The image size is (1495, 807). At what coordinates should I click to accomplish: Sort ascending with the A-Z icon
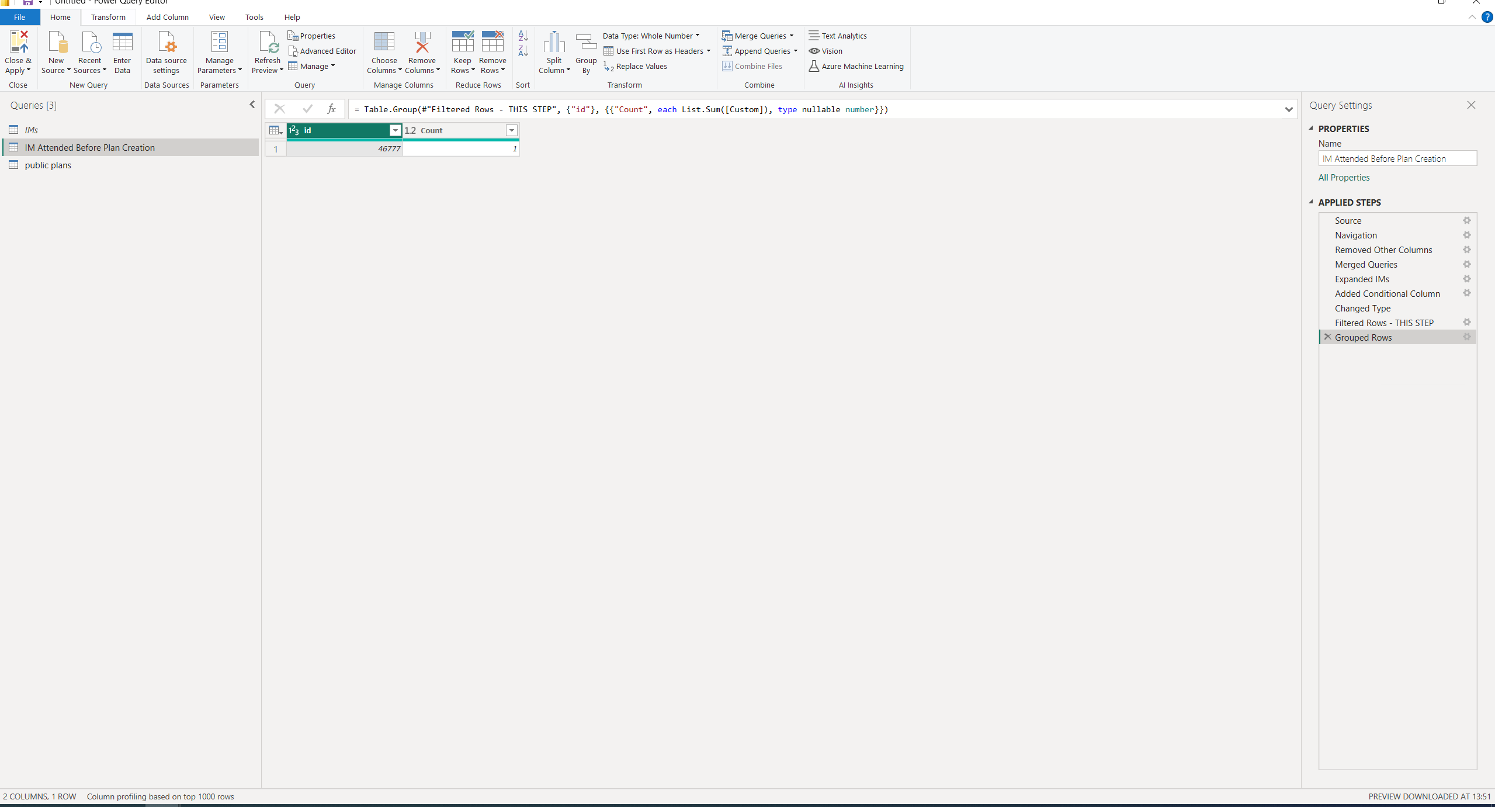point(523,36)
